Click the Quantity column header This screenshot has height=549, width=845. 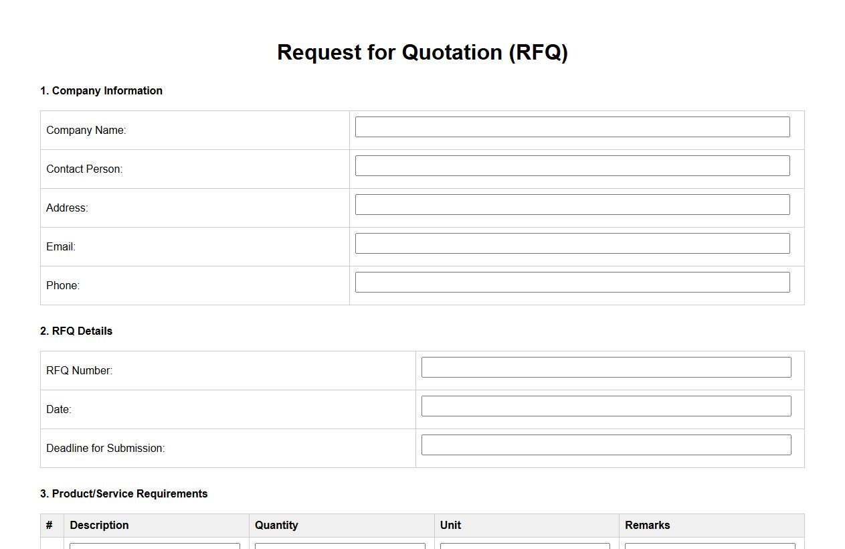click(276, 525)
